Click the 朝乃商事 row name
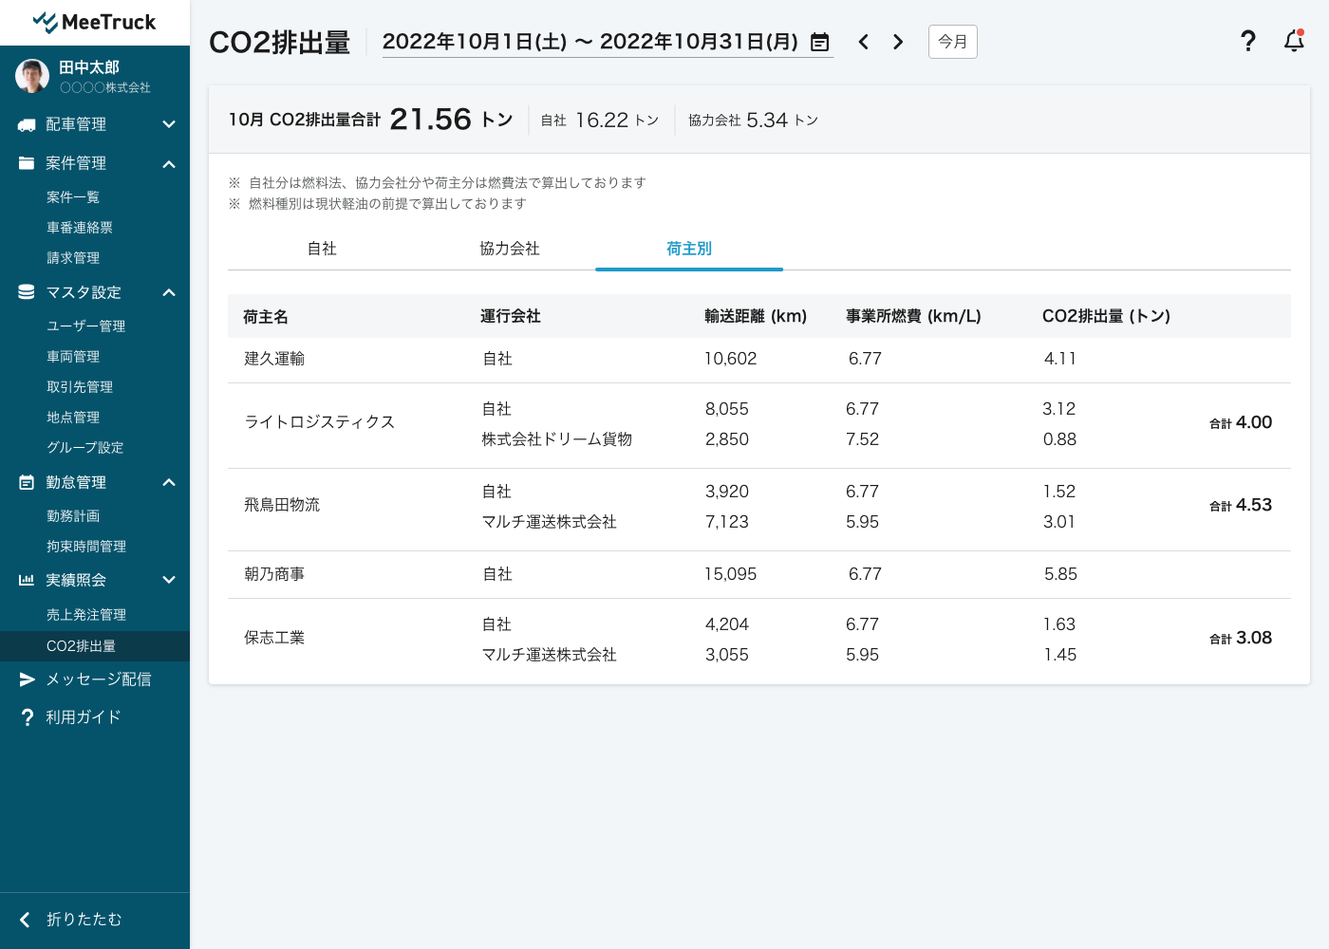 click(x=274, y=574)
